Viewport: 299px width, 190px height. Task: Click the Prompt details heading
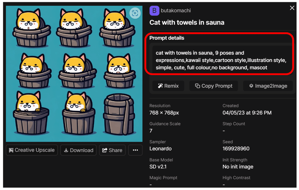[x=167, y=38]
